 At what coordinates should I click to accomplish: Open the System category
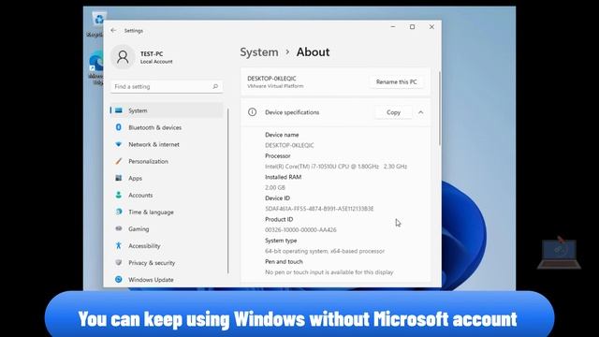[x=167, y=110]
